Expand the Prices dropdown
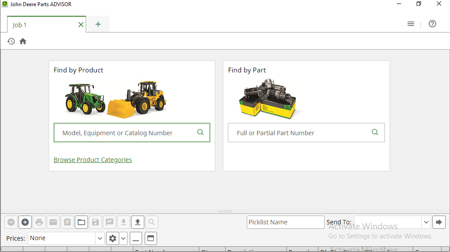The width and height of the screenshot is (450, 252). [100, 238]
